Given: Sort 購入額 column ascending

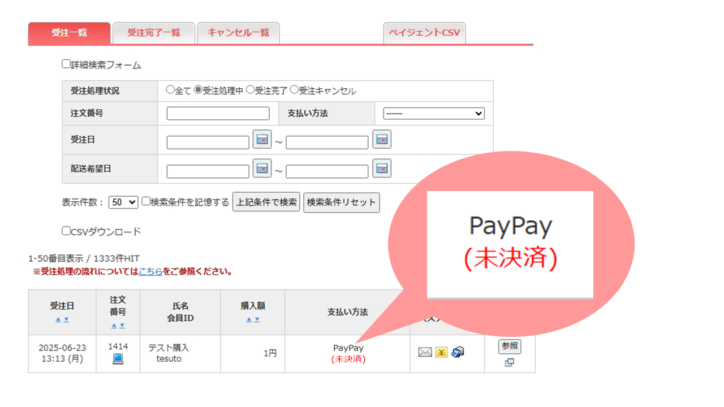Looking at the screenshot, I should [x=249, y=319].
